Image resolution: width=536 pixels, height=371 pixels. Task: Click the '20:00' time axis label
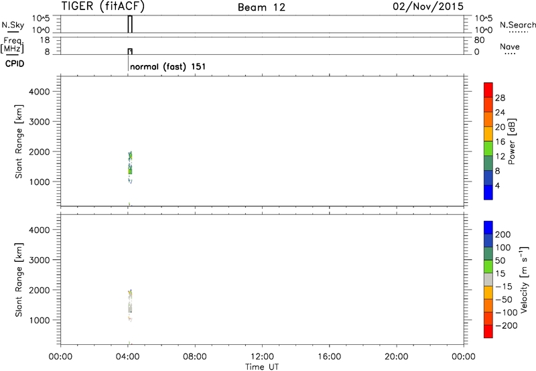pyautogui.click(x=396, y=357)
